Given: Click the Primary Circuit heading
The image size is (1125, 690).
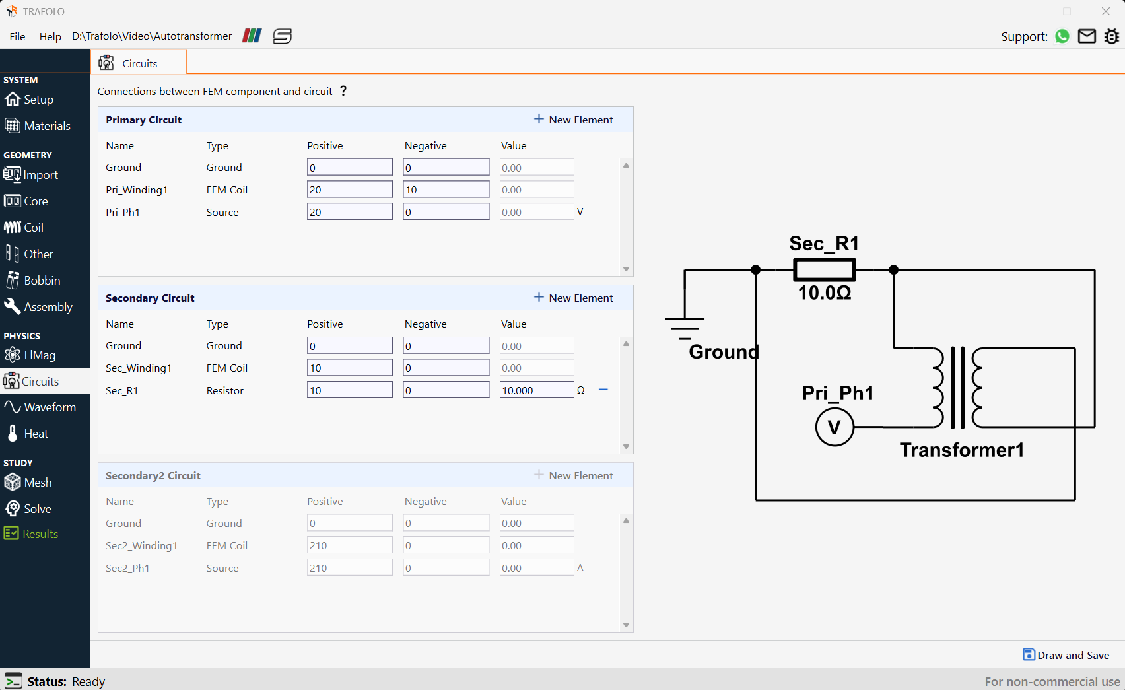Looking at the screenshot, I should pos(143,120).
